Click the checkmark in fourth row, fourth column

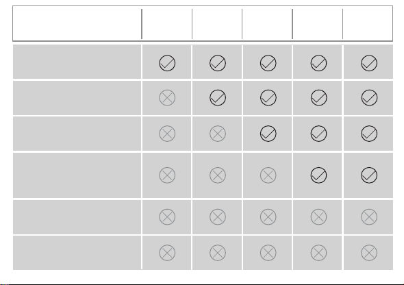pyautogui.click(x=318, y=175)
